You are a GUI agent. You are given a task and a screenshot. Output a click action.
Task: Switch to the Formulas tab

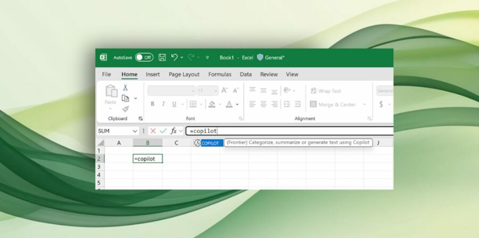[219, 75]
